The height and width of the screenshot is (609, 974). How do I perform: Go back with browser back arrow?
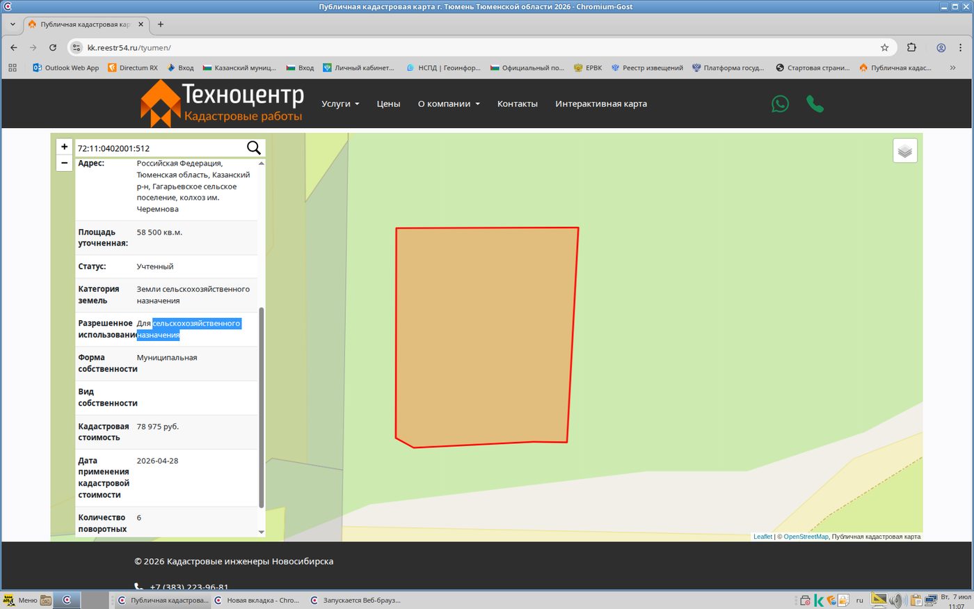click(x=14, y=47)
